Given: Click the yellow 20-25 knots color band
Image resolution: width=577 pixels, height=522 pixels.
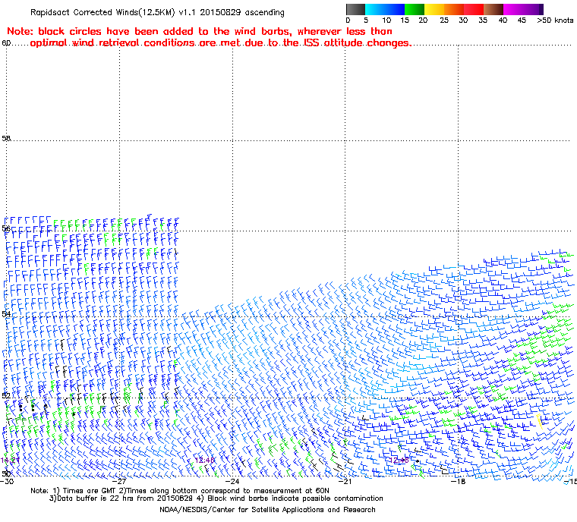Looking at the screenshot, I should [434, 9].
